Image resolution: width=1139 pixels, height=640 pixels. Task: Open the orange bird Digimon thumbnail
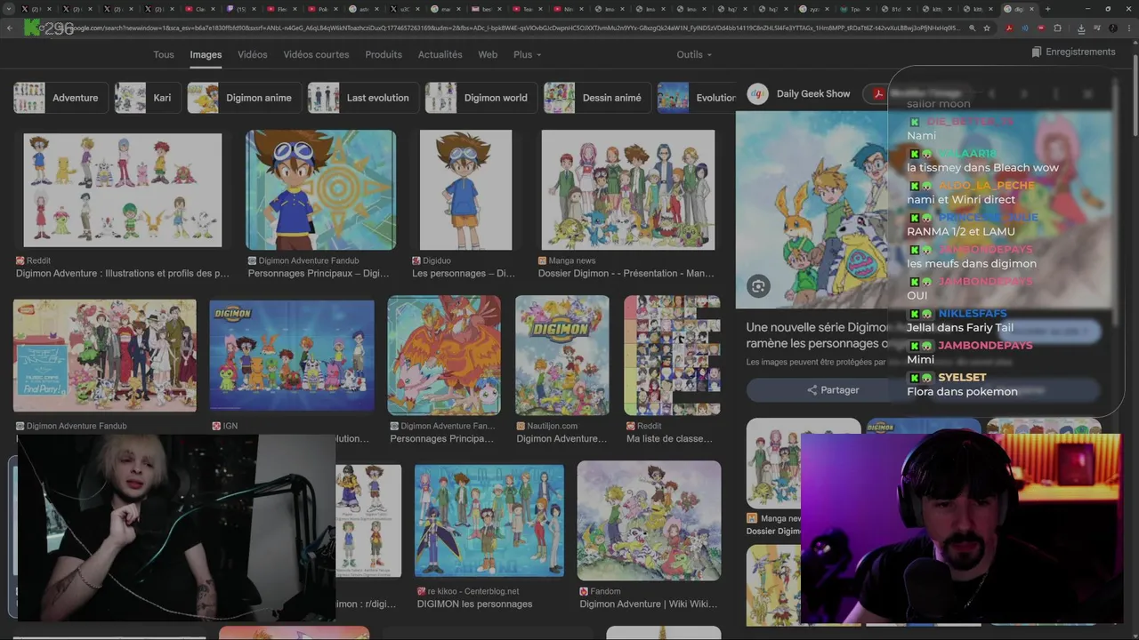444,356
